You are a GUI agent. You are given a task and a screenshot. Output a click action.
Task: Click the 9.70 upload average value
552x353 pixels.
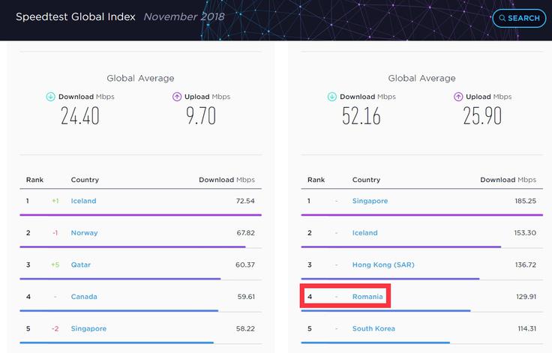click(201, 116)
